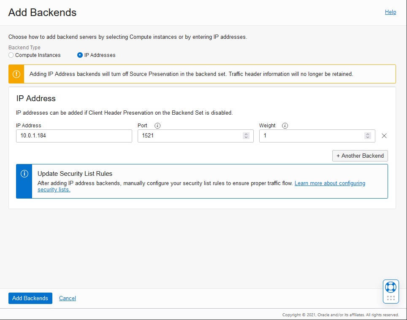Select the IP Addresses radio button
Viewport: 407px width, 320px height.
pyautogui.click(x=80, y=55)
